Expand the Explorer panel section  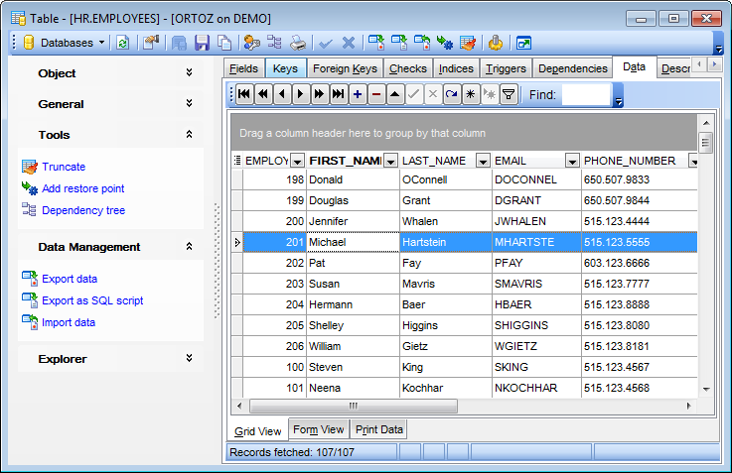pos(189,359)
